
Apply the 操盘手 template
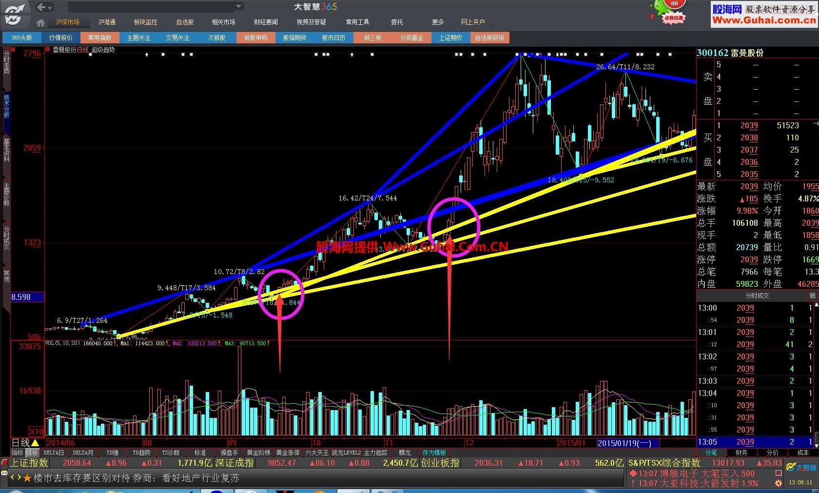tap(229, 453)
